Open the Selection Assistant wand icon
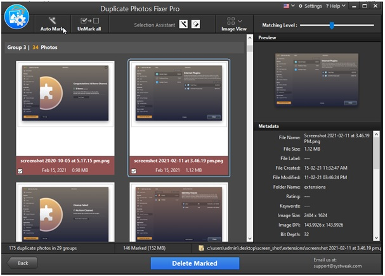This screenshot has height=276, width=385. pos(183,24)
